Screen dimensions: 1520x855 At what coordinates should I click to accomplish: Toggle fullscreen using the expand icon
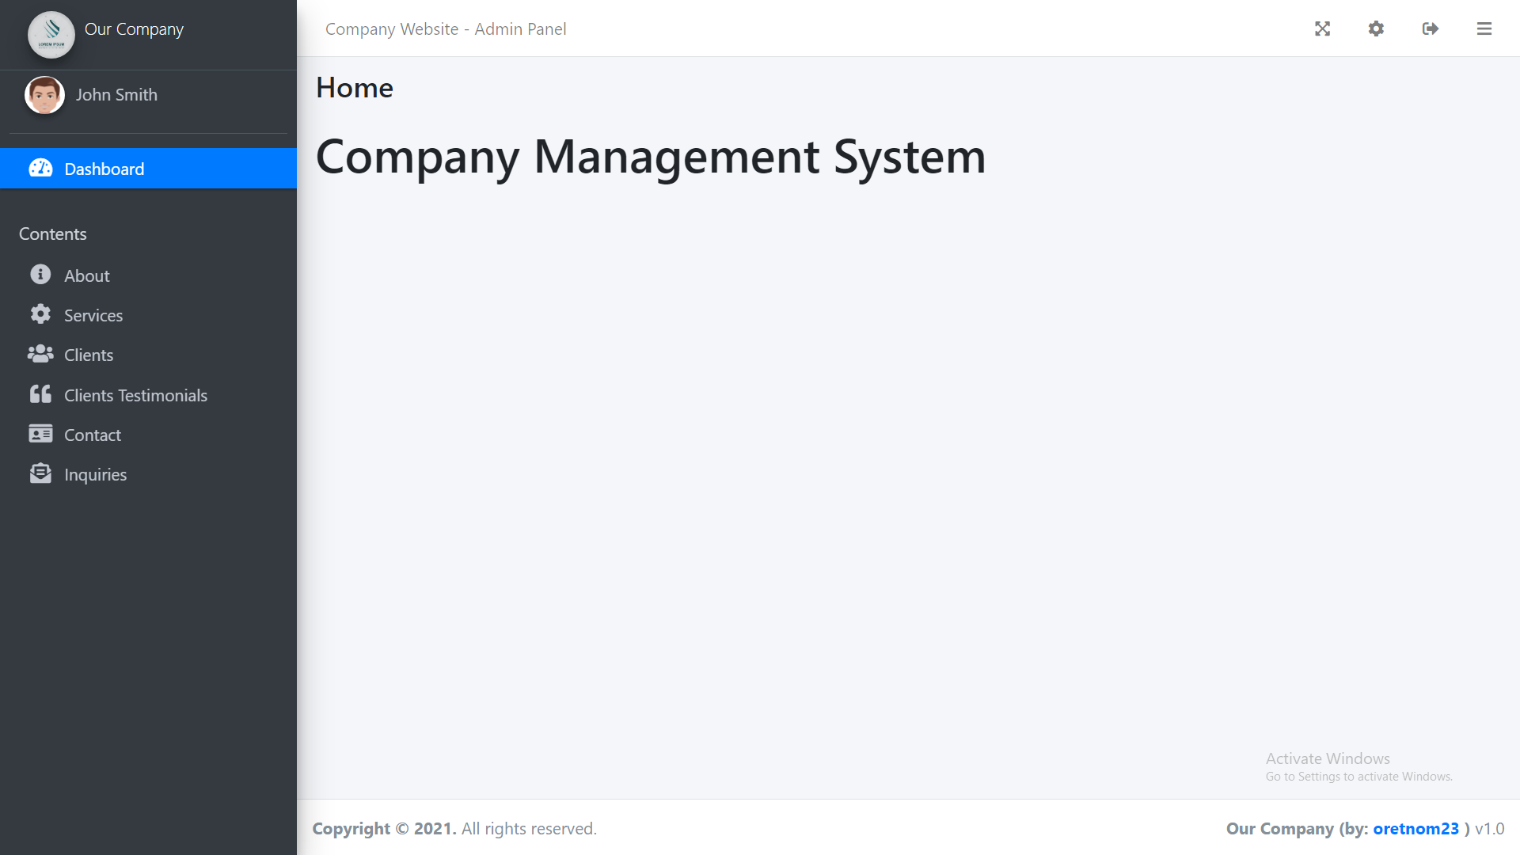[x=1323, y=28]
